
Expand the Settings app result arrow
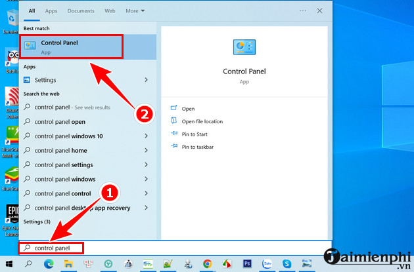146,80
